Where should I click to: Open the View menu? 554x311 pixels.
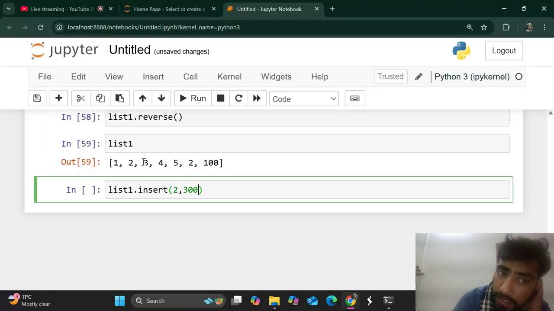114,76
